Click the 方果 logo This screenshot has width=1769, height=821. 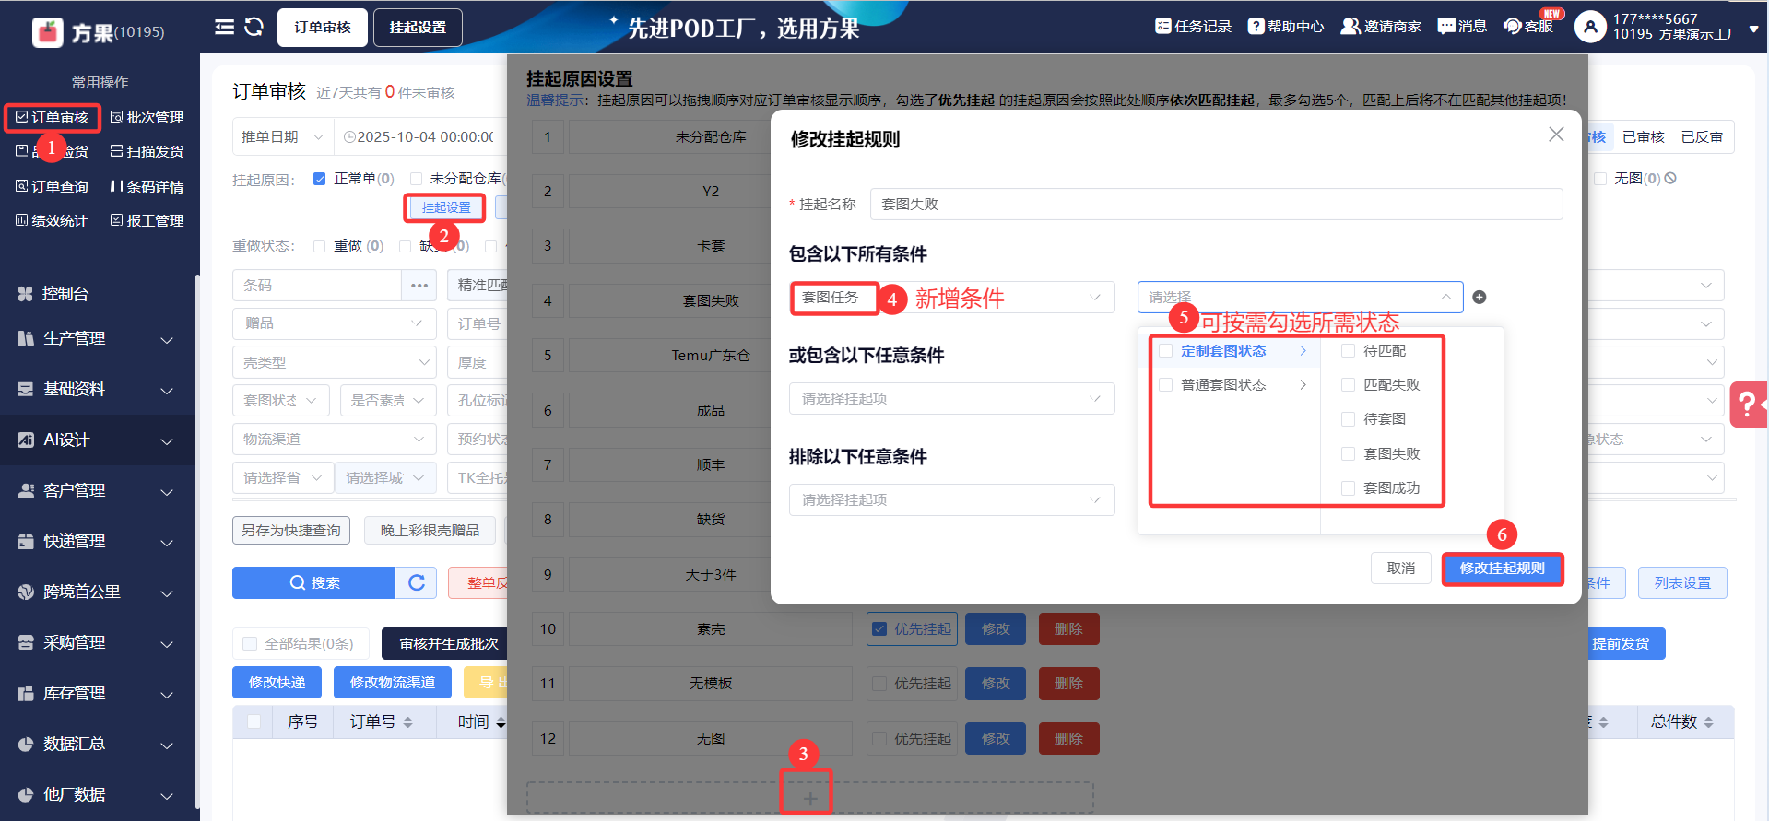pos(48,32)
